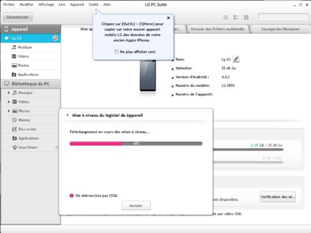Switch to Sauvegarder/Restaurer tab
The height and width of the screenshot is (233, 311).
pyautogui.click(x=280, y=29)
